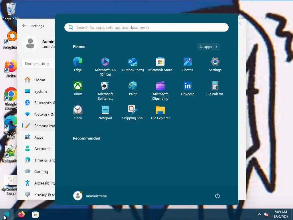This screenshot has width=293, height=220.
Task: Click the Windows Start button on taskbar
Action: tap(7, 214)
